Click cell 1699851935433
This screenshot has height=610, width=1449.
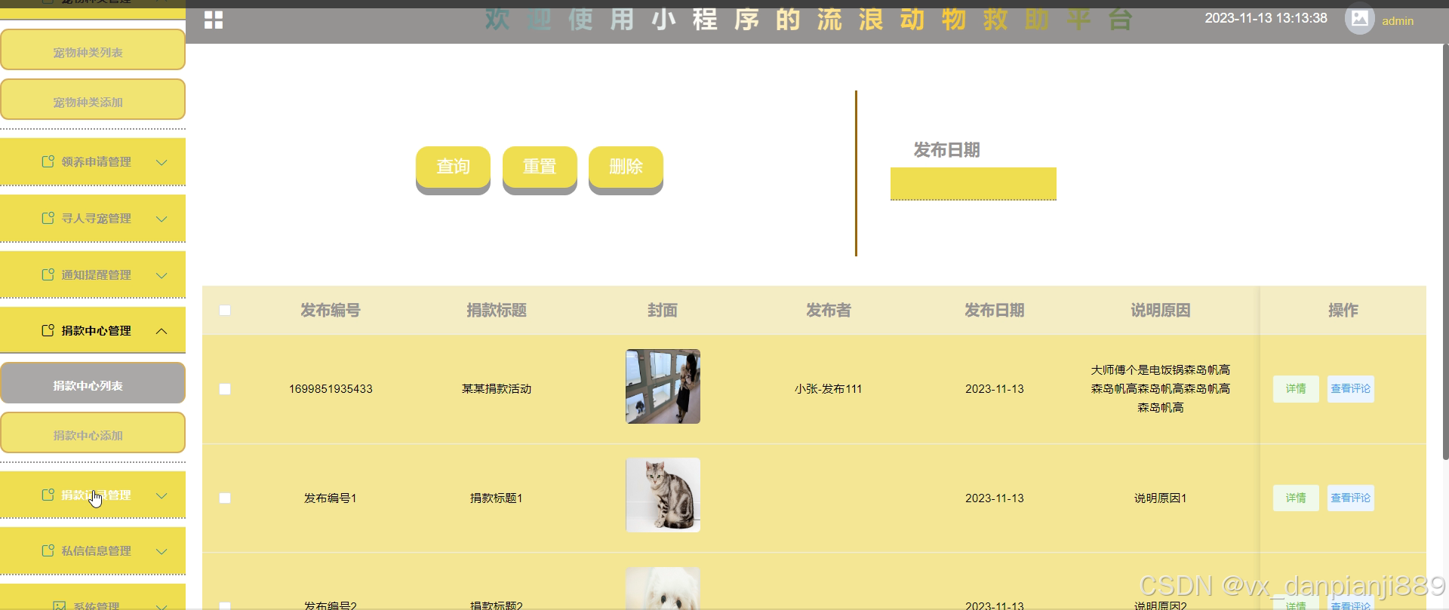[331, 389]
